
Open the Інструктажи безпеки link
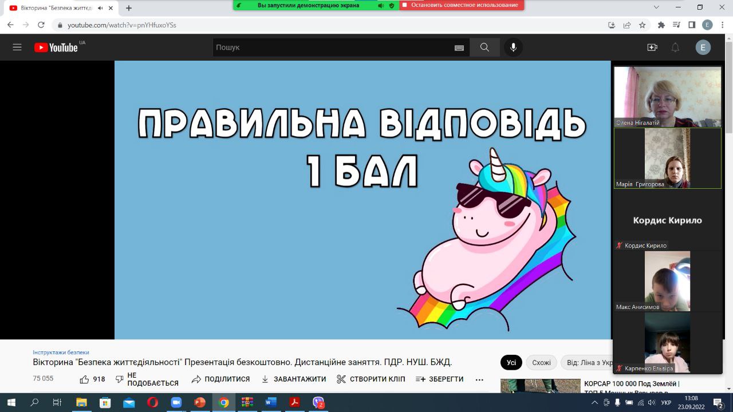61,352
